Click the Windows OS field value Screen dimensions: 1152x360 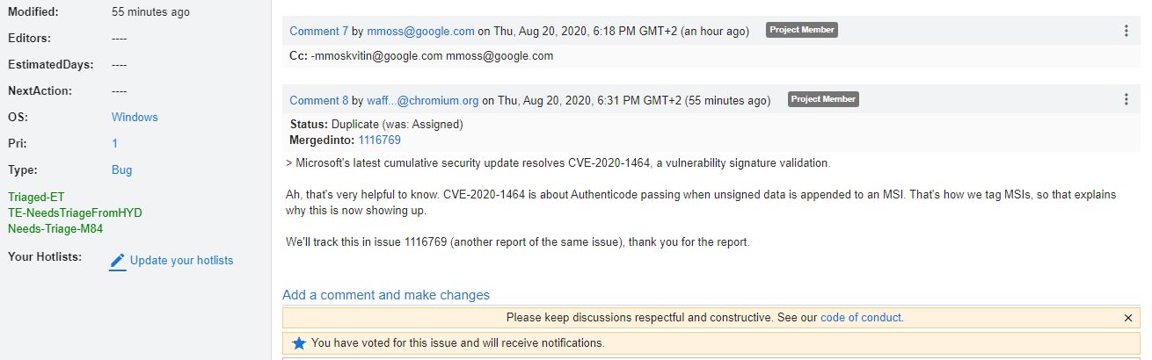point(135,117)
